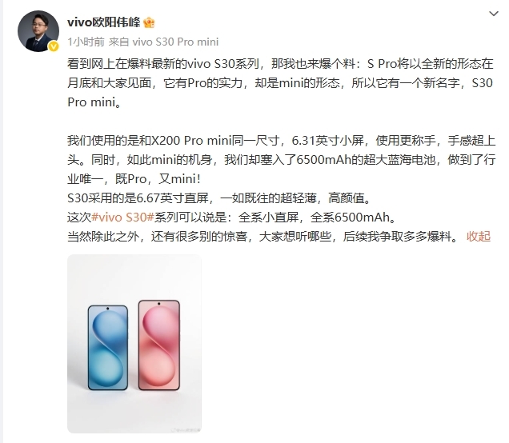
Task: Click the pink phone's front camera dot
Action: coord(158,304)
